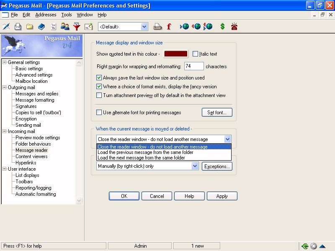Uncheck Always save last window size

[99, 78]
